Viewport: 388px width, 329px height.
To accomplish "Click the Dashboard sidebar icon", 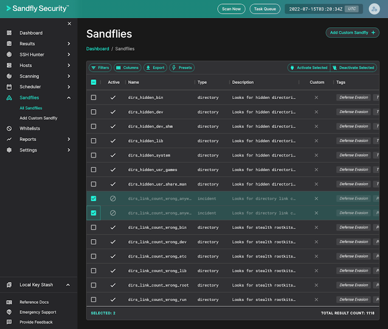I will tap(9, 33).
